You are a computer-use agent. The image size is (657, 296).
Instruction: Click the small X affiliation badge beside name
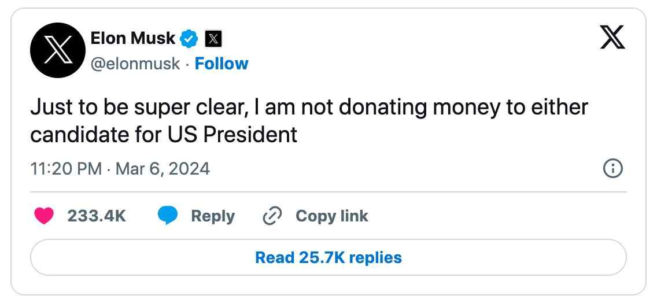(213, 39)
